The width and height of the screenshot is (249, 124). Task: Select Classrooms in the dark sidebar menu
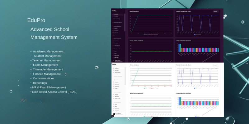[x=116, y=33]
